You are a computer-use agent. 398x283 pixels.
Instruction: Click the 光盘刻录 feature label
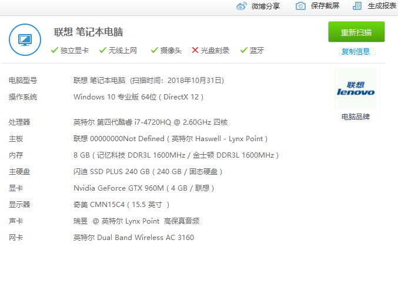point(215,50)
